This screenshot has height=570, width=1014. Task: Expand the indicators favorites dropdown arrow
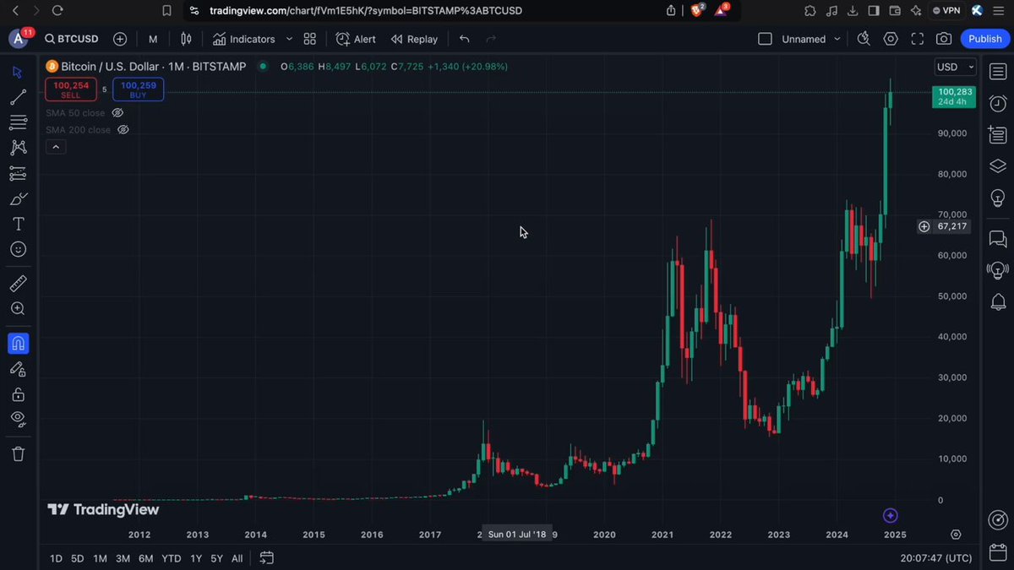(289, 39)
